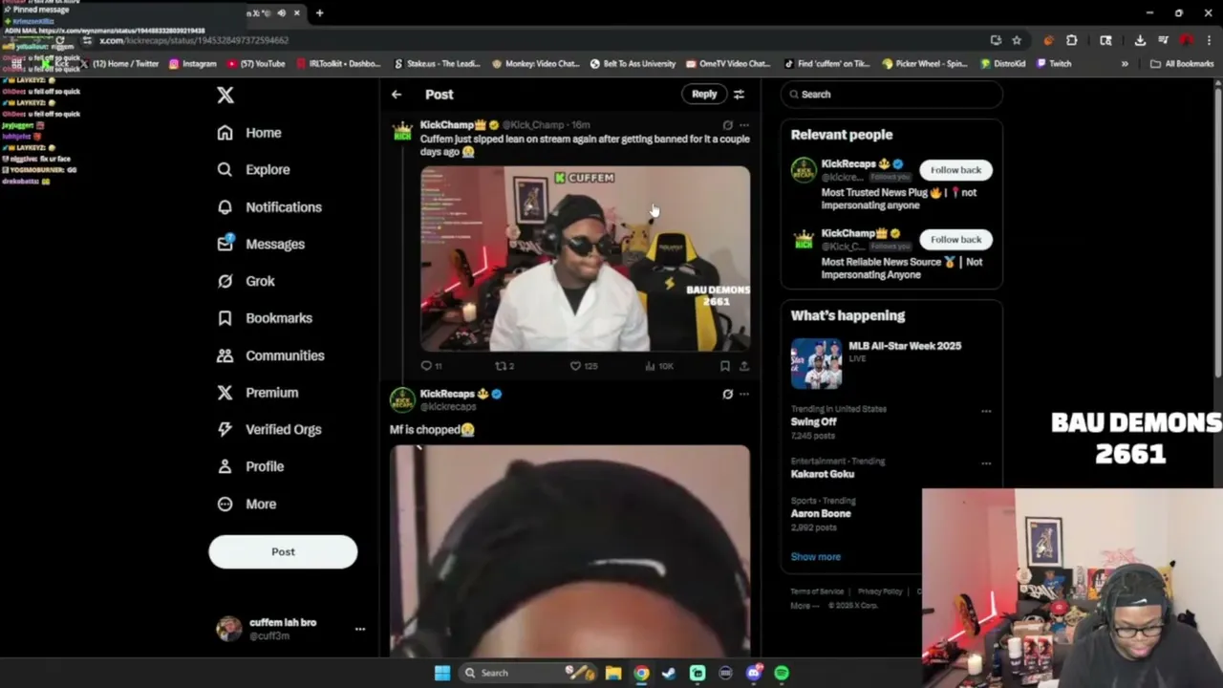
Task: Open the Twitch bookmark
Action: pos(1055,64)
